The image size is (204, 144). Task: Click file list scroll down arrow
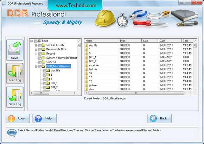[x=195, y=89]
